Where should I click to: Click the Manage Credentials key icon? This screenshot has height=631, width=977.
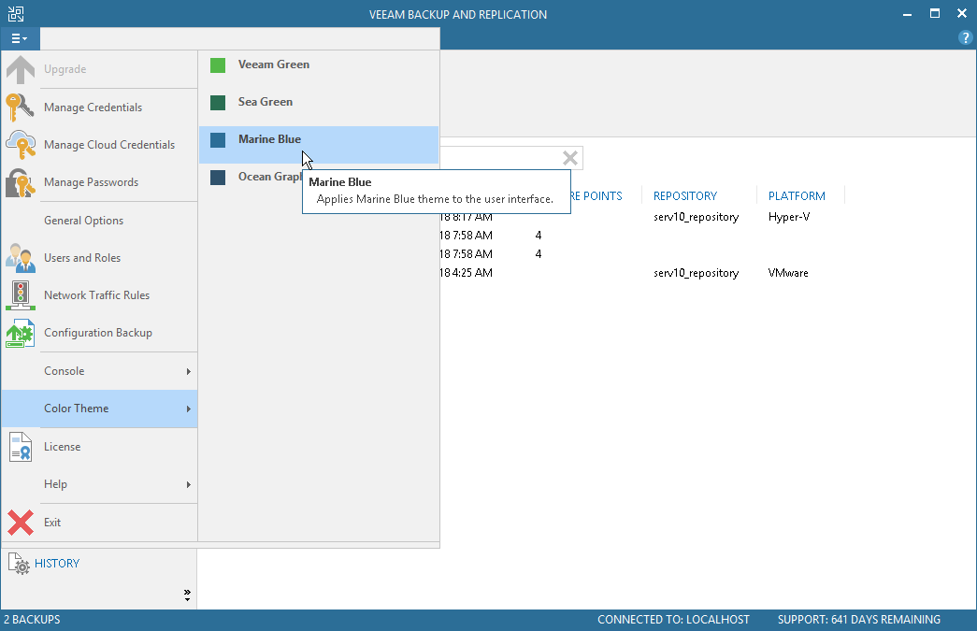coord(20,108)
